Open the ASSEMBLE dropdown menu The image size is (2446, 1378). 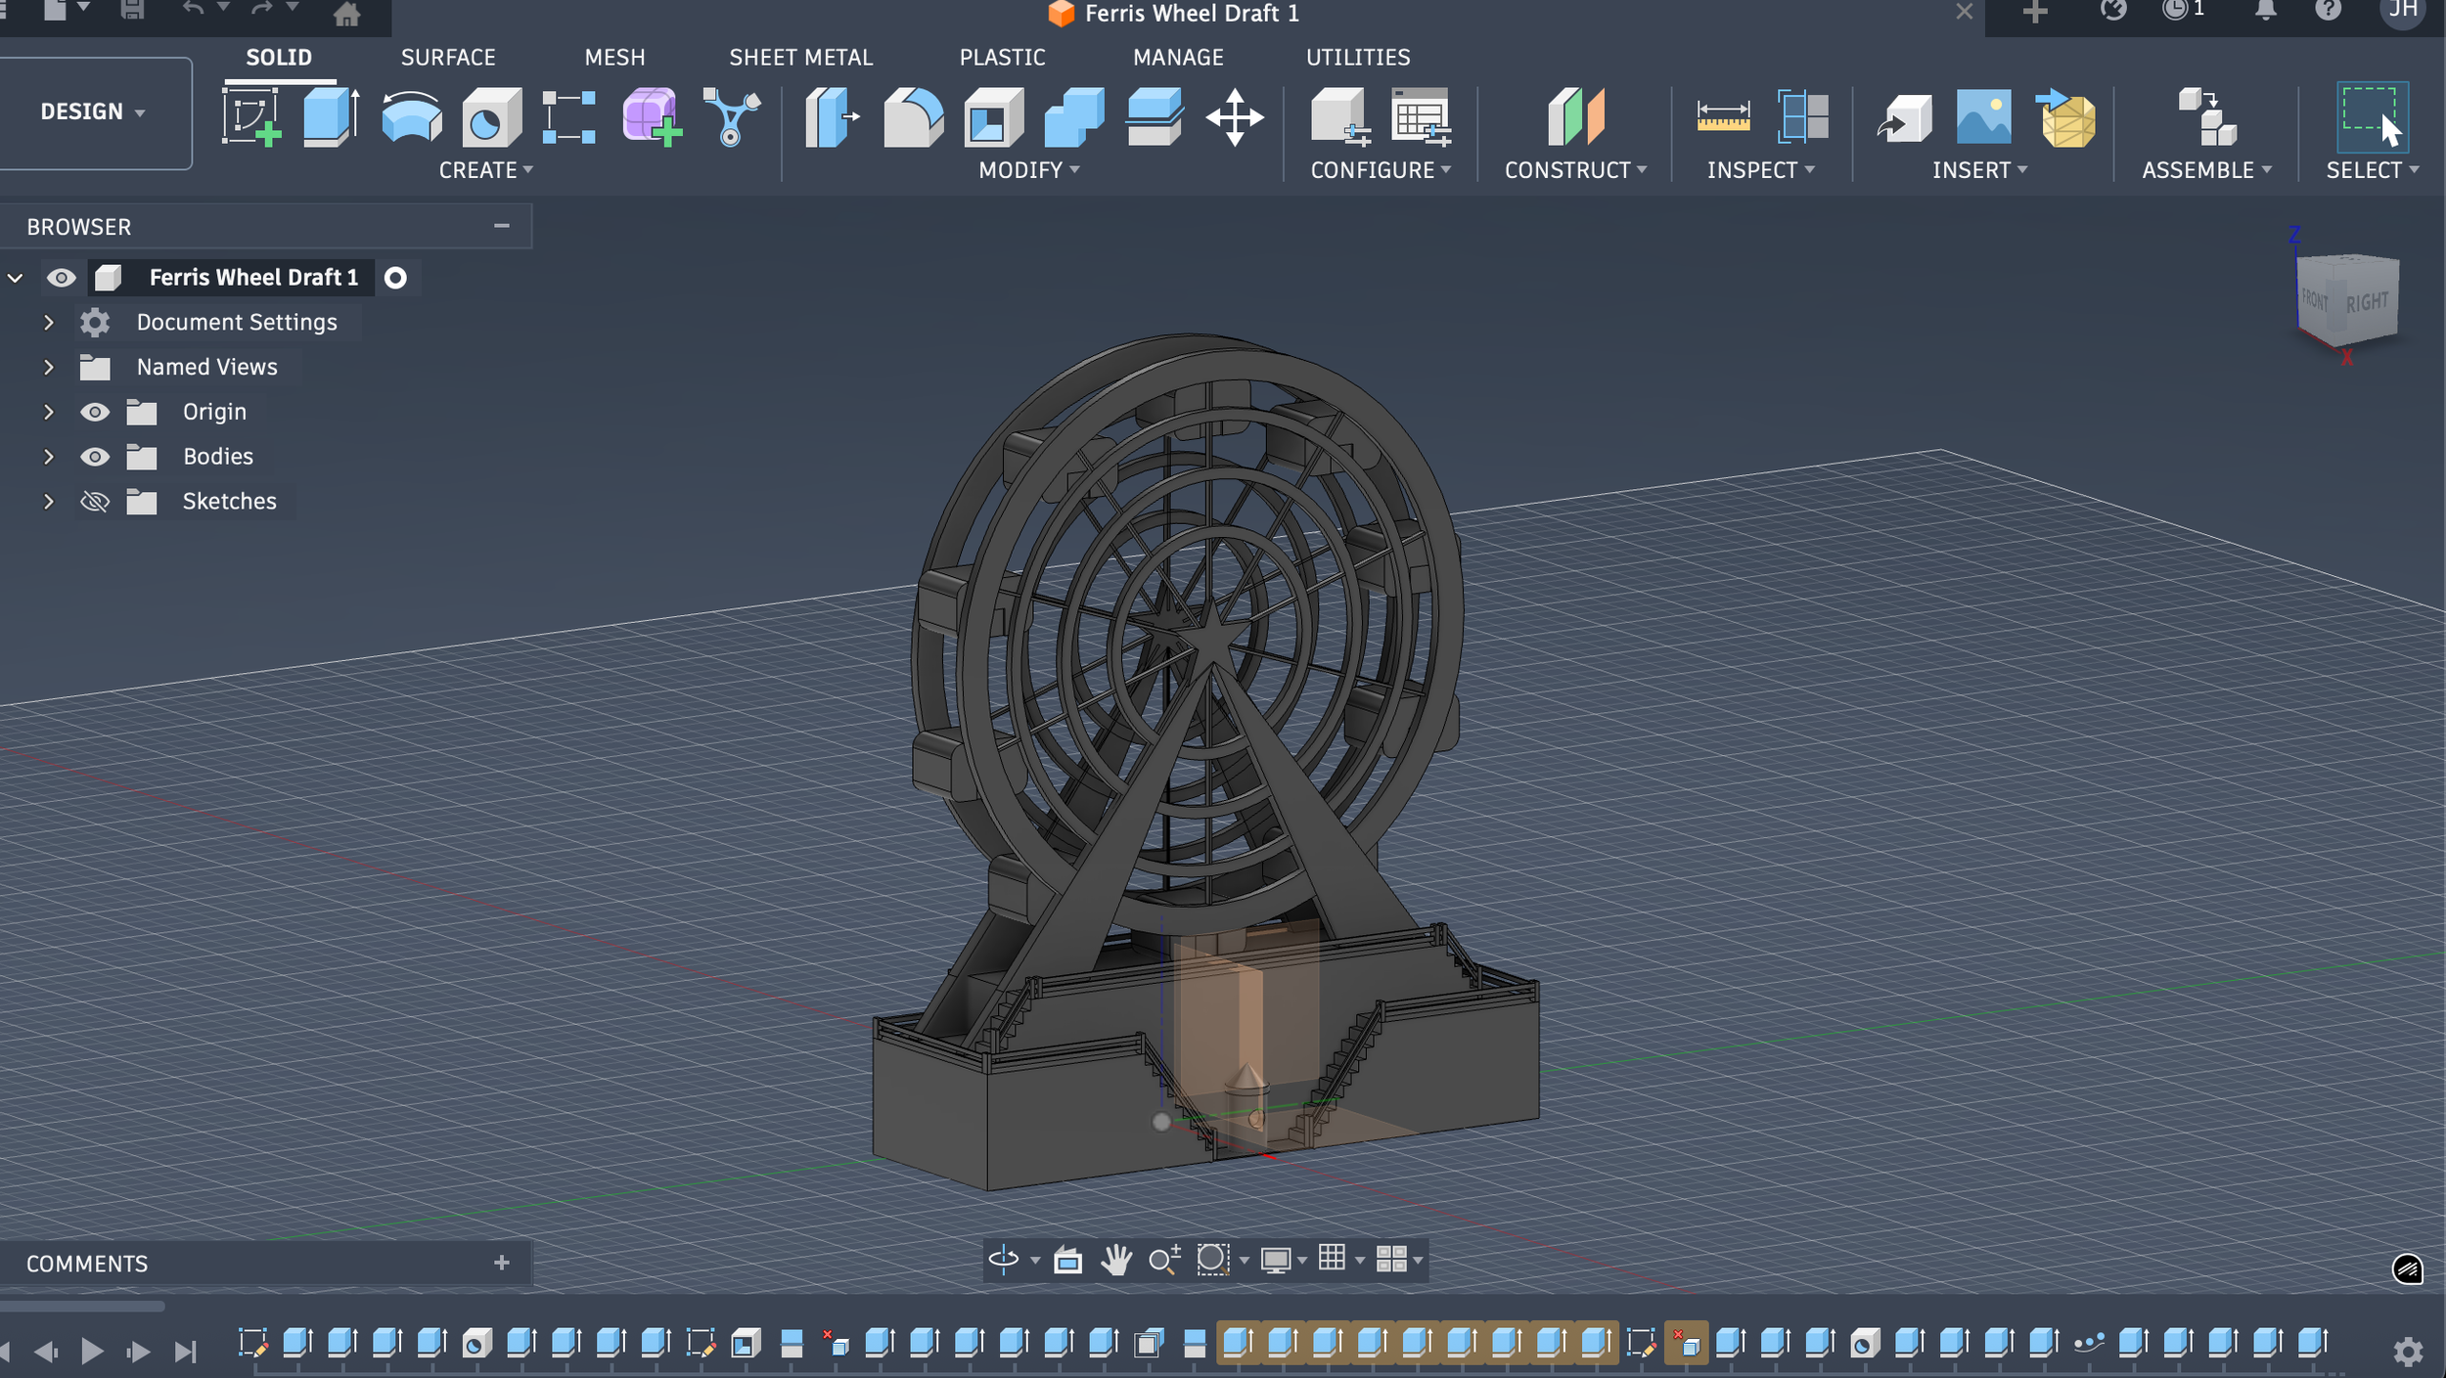click(x=2206, y=170)
